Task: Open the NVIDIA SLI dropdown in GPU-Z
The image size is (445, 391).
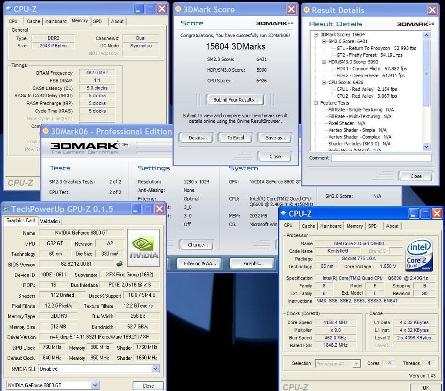Action: pos(155,368)
